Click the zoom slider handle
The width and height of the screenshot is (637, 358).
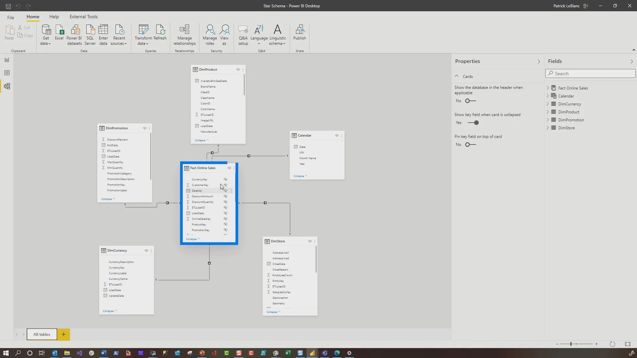[x=571, y=344]
